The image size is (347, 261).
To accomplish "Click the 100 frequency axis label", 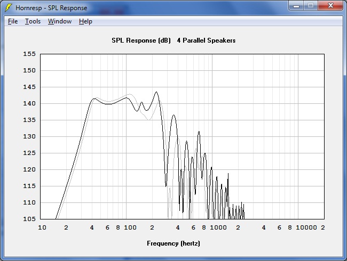I will click(130, 227).
